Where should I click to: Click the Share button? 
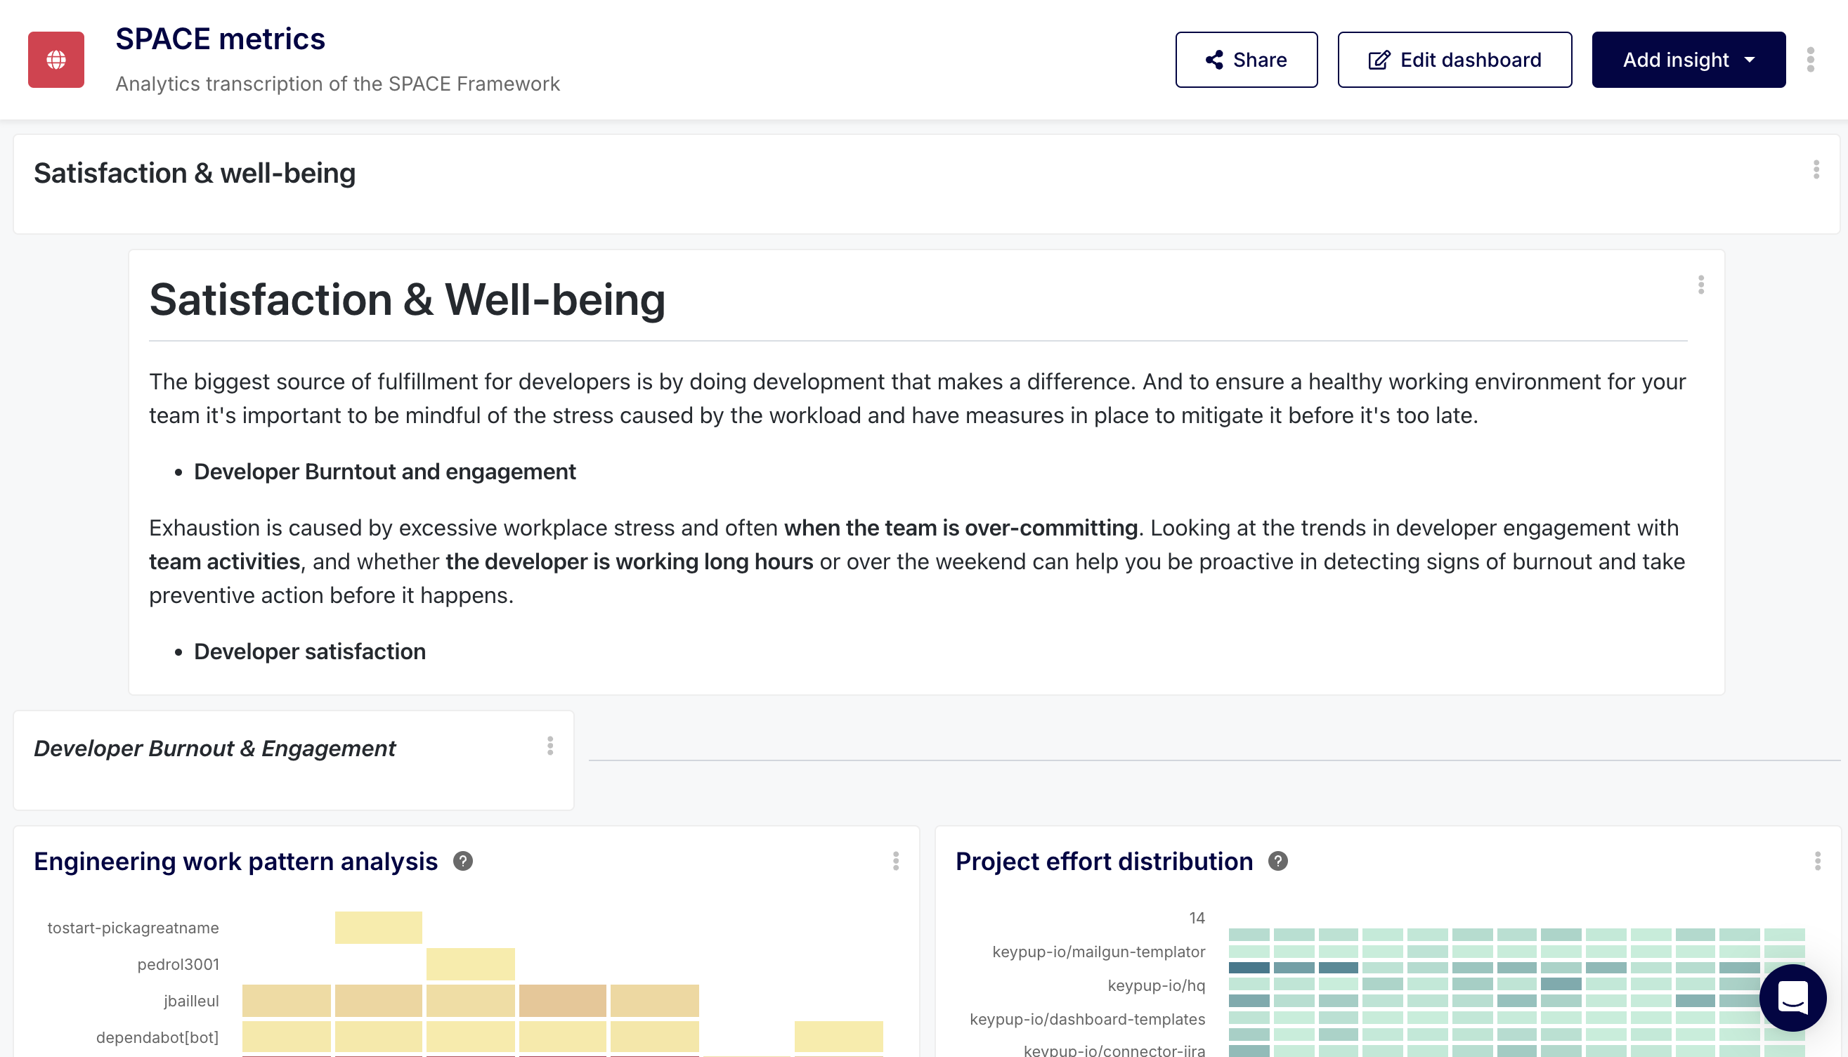1247,60
